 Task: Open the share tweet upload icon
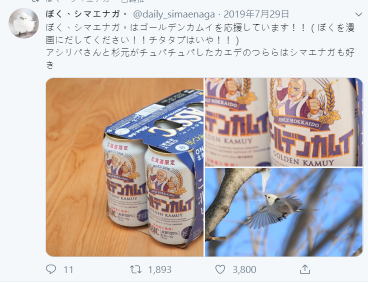click(x=305, y=269)
